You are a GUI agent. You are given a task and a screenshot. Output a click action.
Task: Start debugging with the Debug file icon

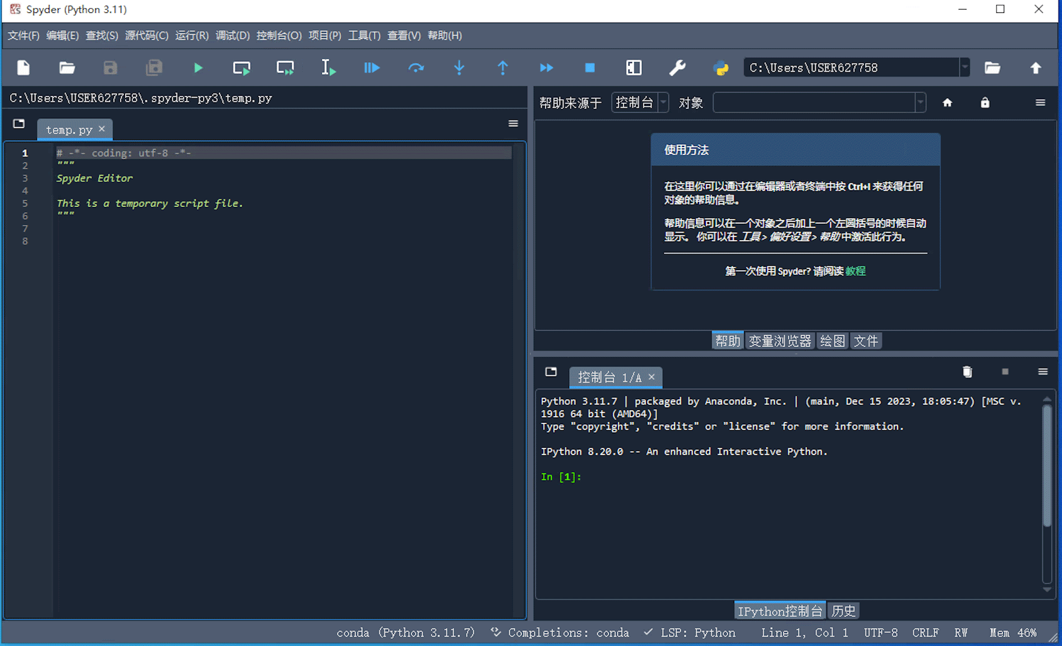[x=372, y=68]
